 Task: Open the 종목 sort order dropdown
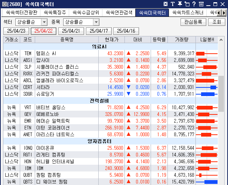click(x=96, y=22)
